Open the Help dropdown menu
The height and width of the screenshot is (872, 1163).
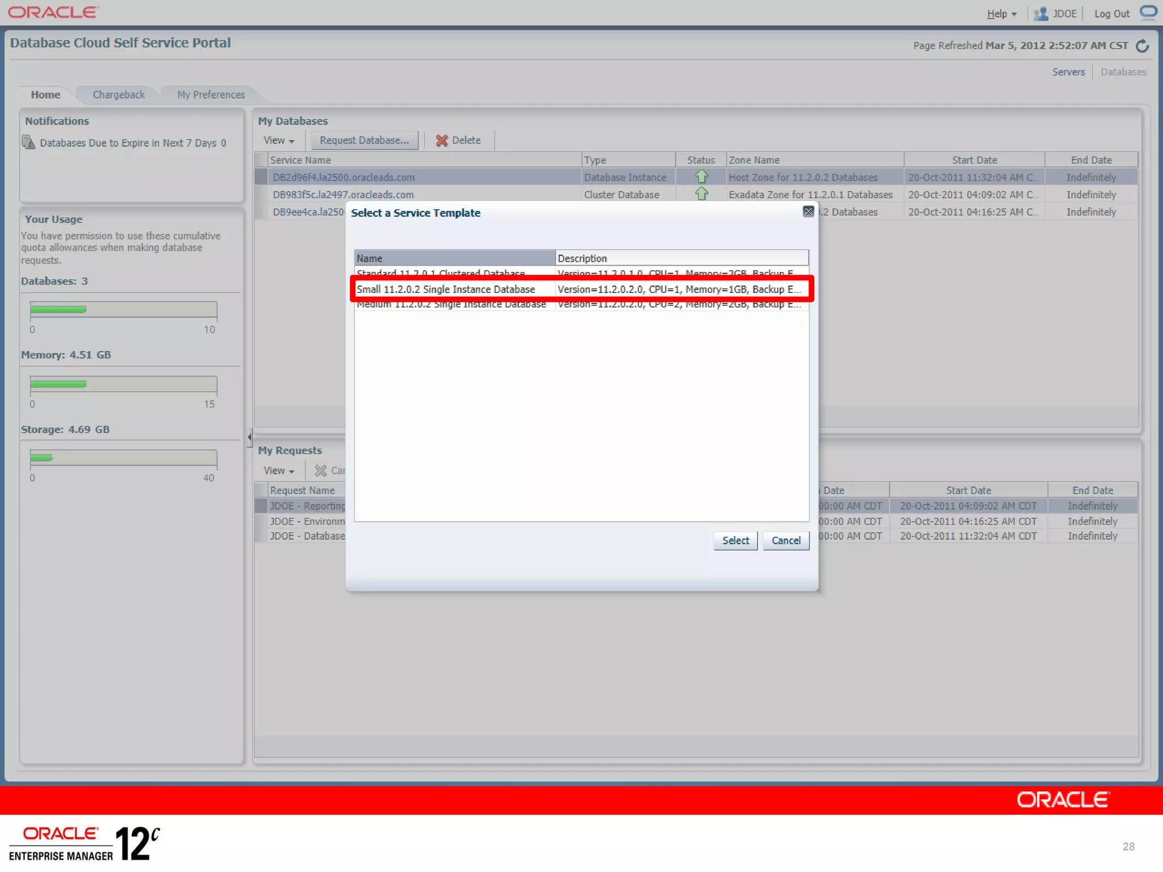[1002, 14]
